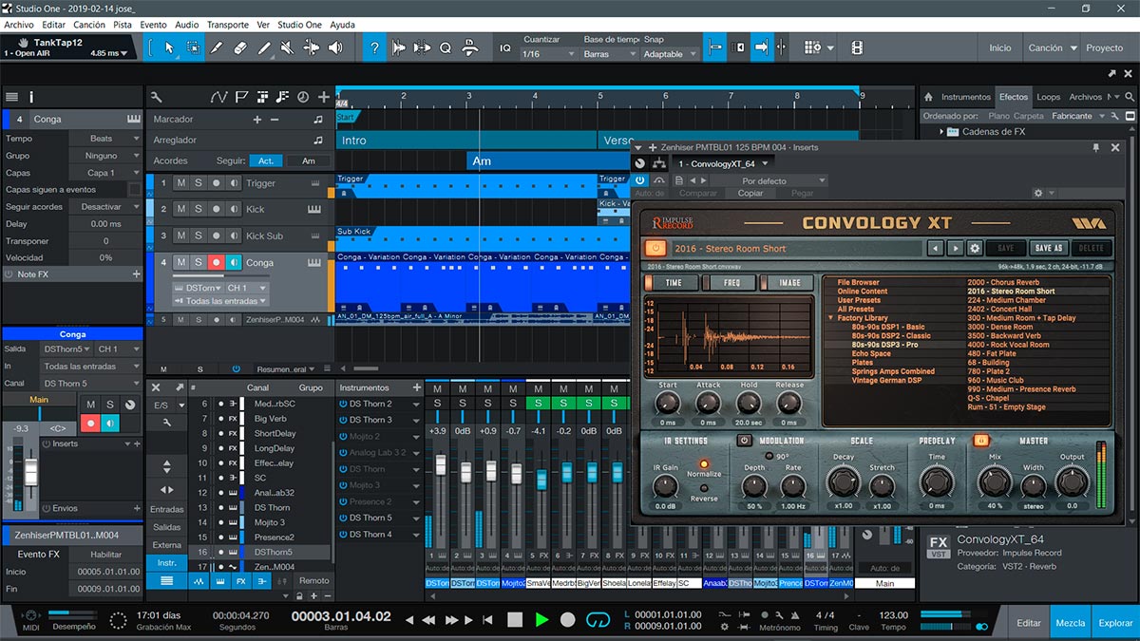The height and width of the screenshot is (641, 1140).
Task: Switch to the Loops browser tab
Action: pos(1048,97)
